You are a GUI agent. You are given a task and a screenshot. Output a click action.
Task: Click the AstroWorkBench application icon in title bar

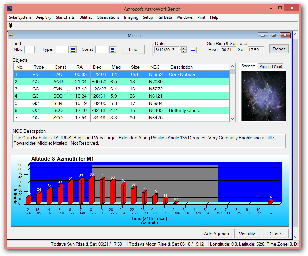[x=10, y=9]
